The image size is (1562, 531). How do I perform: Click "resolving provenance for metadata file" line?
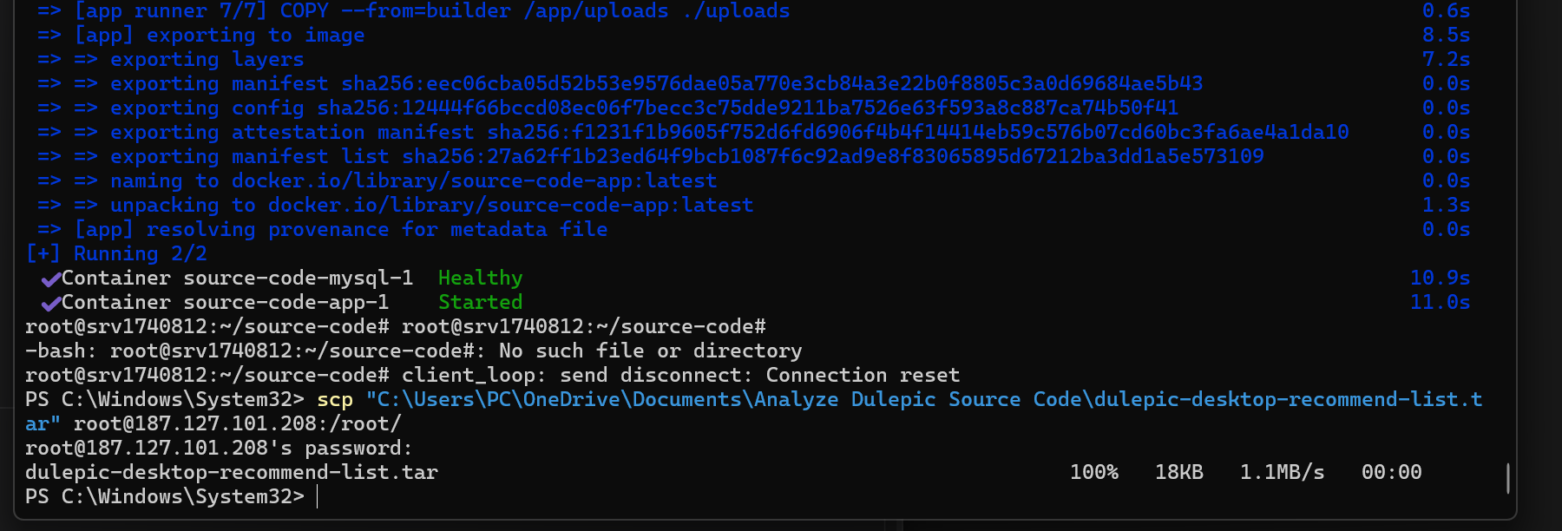[x=323, y=229]
